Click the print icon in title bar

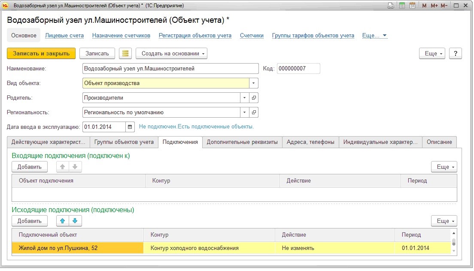point(391,6)
